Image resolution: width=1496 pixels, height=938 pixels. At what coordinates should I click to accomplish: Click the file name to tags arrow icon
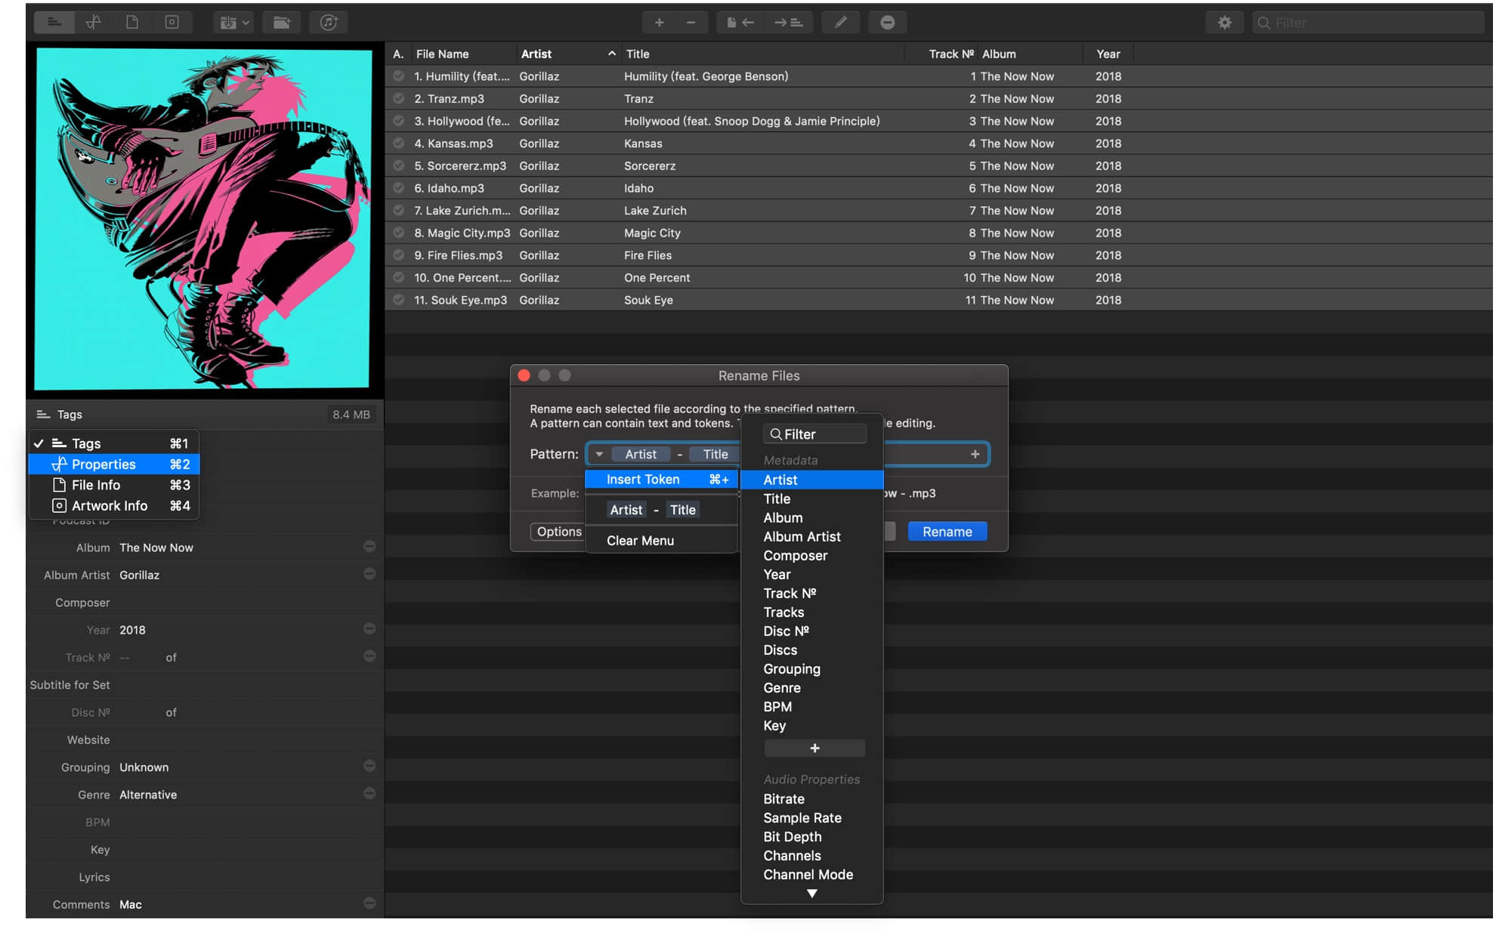(x=788, y=23)
